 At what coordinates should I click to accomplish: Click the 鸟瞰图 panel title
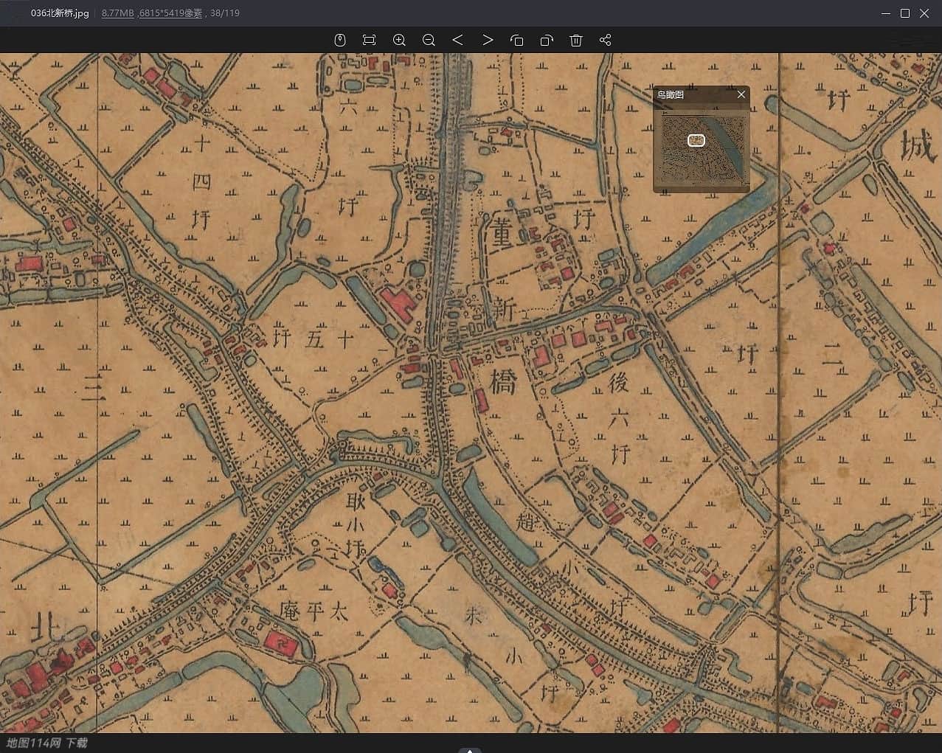pos(671,94)
